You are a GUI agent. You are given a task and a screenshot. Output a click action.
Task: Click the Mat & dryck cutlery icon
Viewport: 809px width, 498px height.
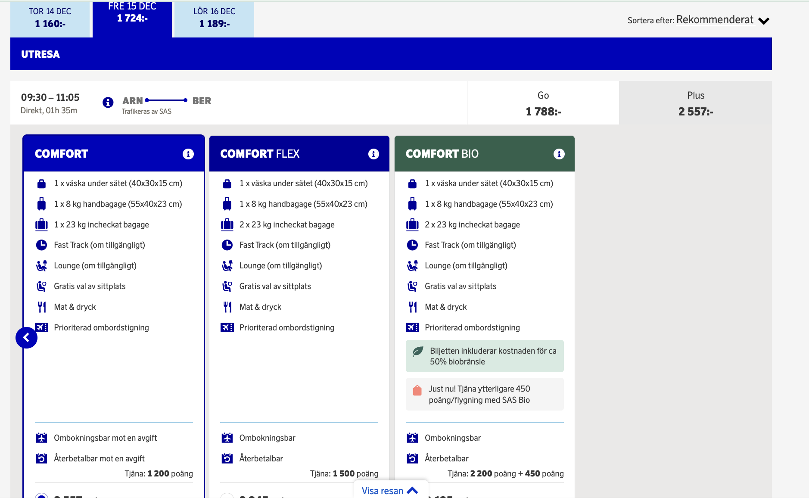(x=42, y=306)
